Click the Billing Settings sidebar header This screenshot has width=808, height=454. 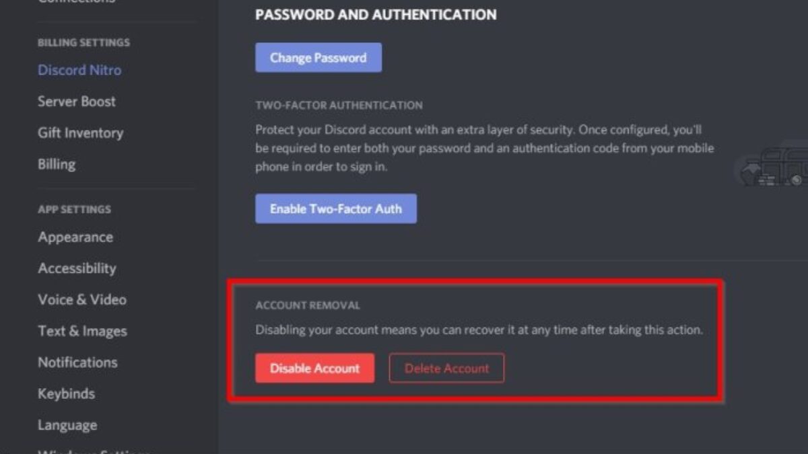[x=83, y=42]
